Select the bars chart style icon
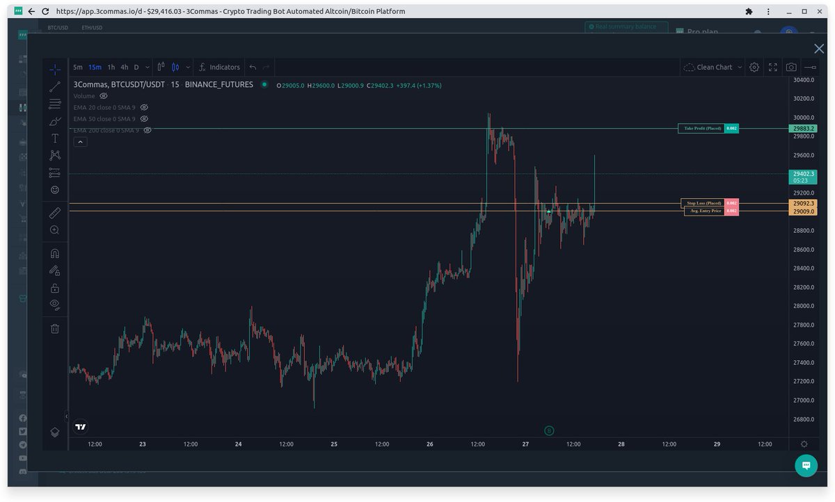Viewport: 835px width, 502px height. tap(161, 67)
